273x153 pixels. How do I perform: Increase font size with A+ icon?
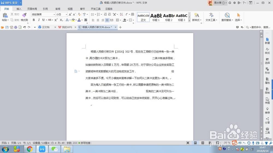70,14
